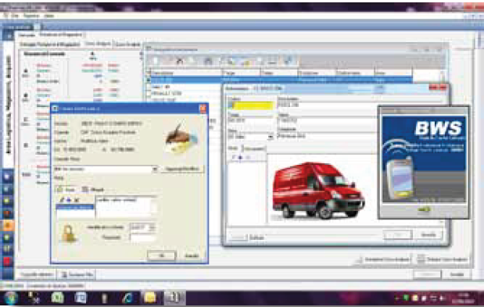
Task: Click the scissors icon in the list toolbar
Action: point(179,61)
